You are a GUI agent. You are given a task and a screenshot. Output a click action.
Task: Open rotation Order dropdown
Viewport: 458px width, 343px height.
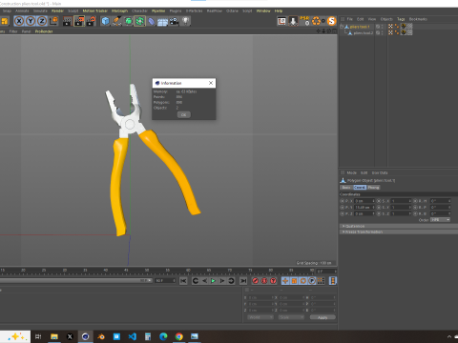[440, 220]
